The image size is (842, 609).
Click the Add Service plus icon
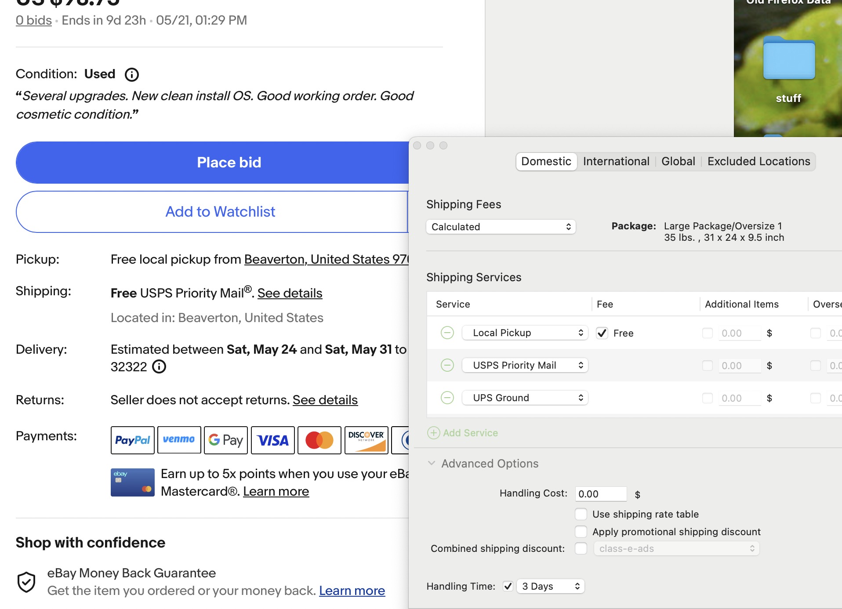point(433,433)
